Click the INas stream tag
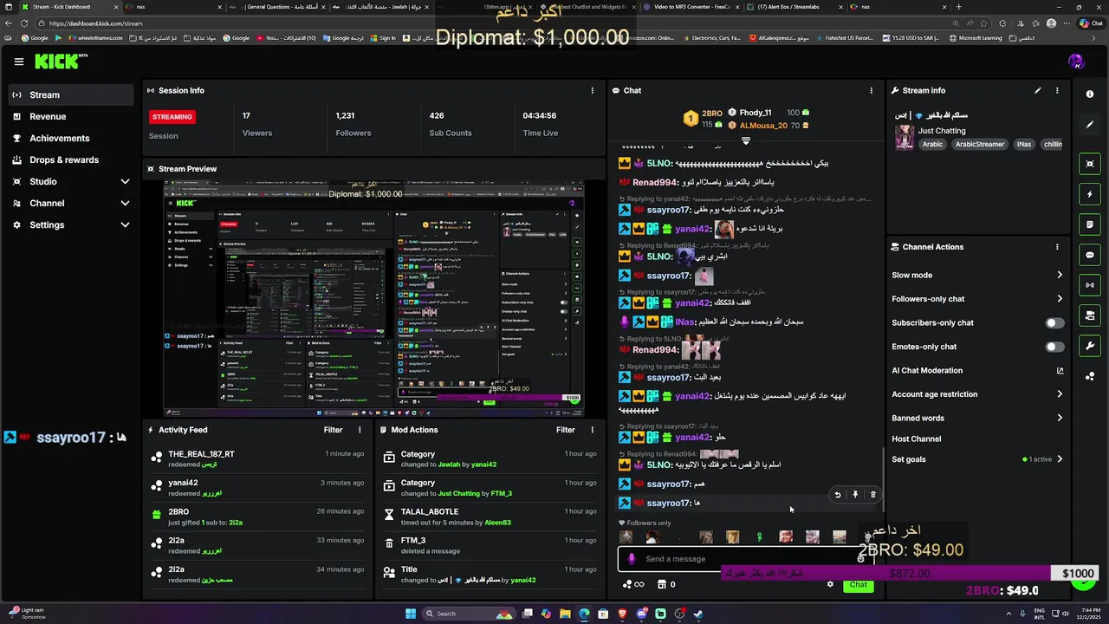This screenshot has height=624, width=1109. click(1024, 145)
